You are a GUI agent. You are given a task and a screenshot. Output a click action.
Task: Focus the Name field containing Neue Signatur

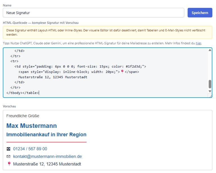(93, 13)
